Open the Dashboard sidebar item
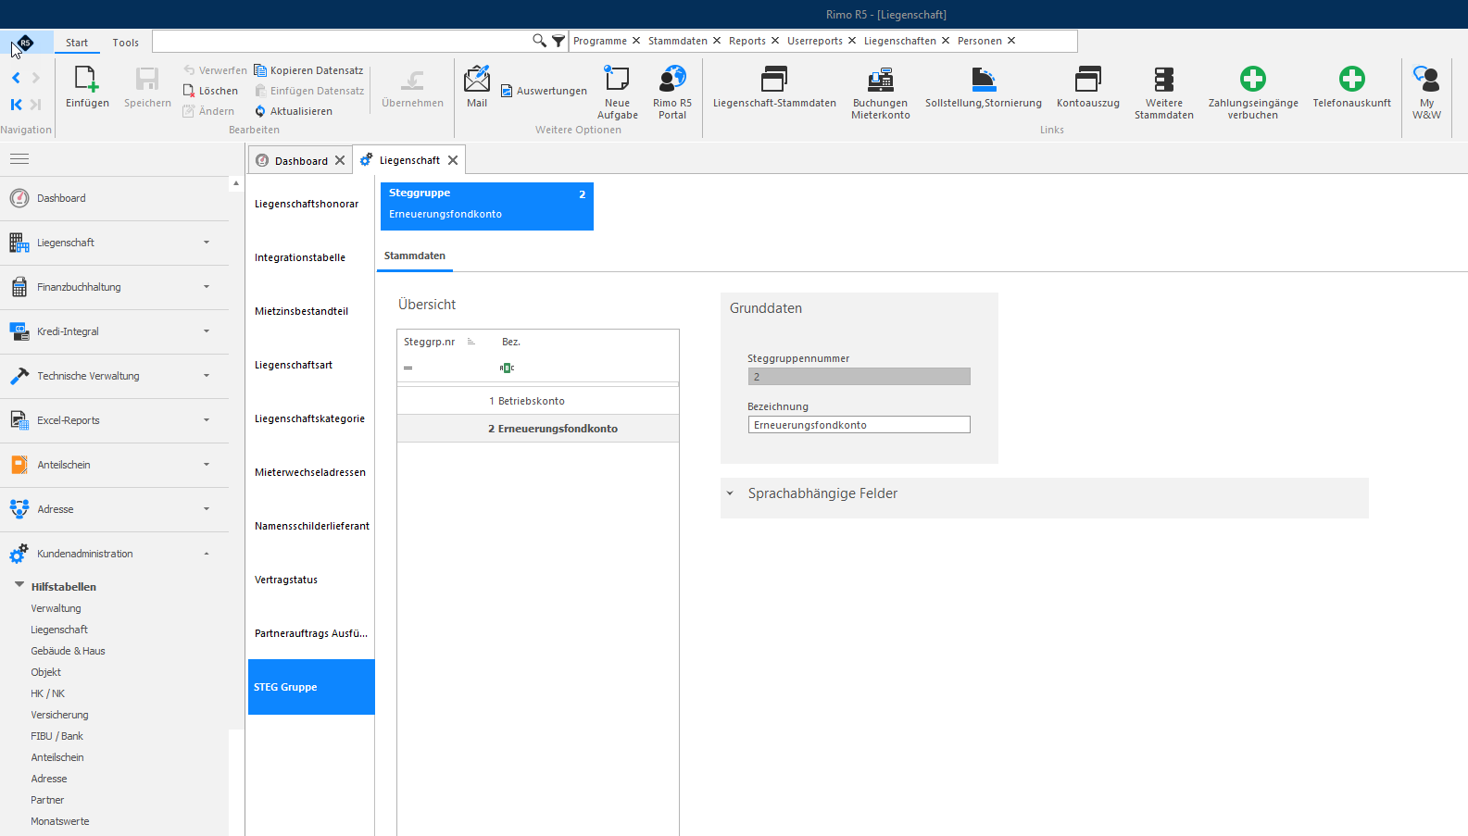 click(114, 198)
